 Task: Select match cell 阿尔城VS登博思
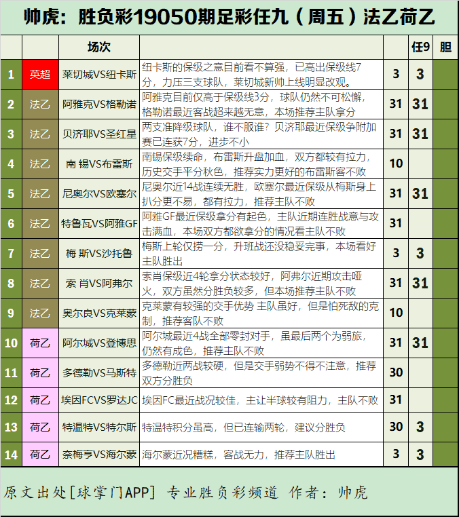pos(99,343)
